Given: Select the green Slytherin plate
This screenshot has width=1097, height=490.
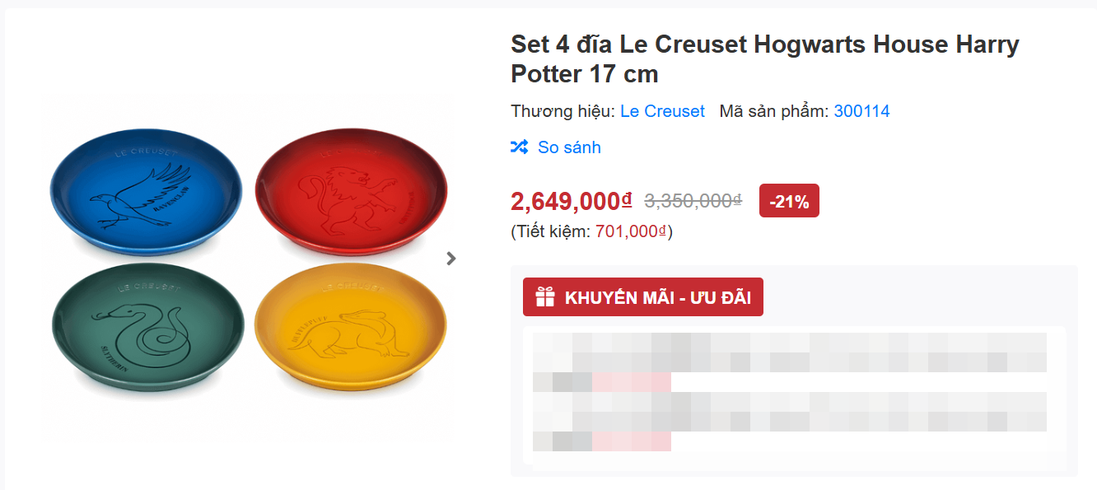Looking at the screenshot, I should point(148,329).
